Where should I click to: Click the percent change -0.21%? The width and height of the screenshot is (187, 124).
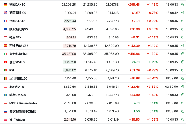point(153,62)
